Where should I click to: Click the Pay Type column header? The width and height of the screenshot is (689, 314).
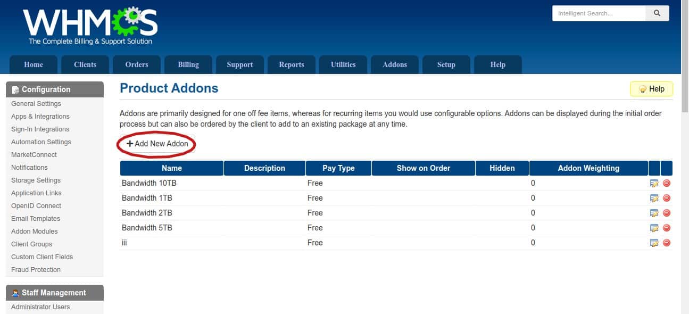pyautogui.click(x=338, y=168)
